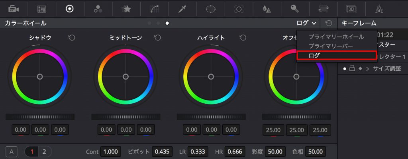Click the シャドウ red value field
Viewport: 408px width, 159px height.
[x=21, y=130]
